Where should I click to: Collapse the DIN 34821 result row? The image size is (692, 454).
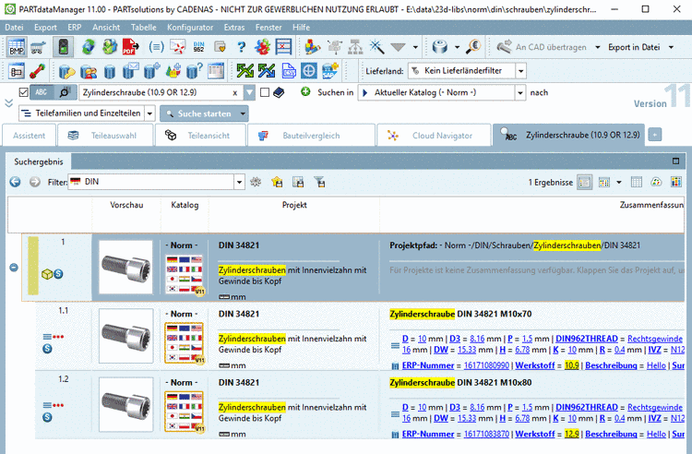click(x=13, y=268)
